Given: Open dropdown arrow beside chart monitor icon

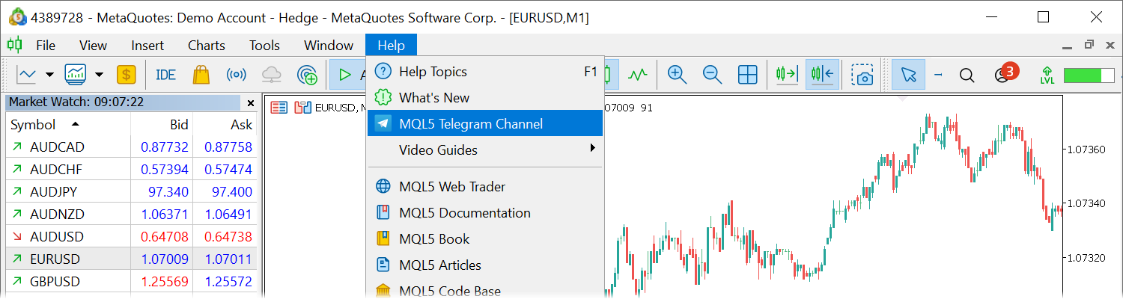Looking at the screenshot, I should click(99, 75).
